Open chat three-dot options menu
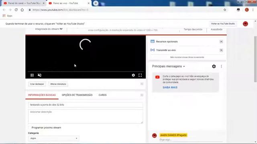The height and width of the screenshot is (144, 257). click(x=221, y=66)
